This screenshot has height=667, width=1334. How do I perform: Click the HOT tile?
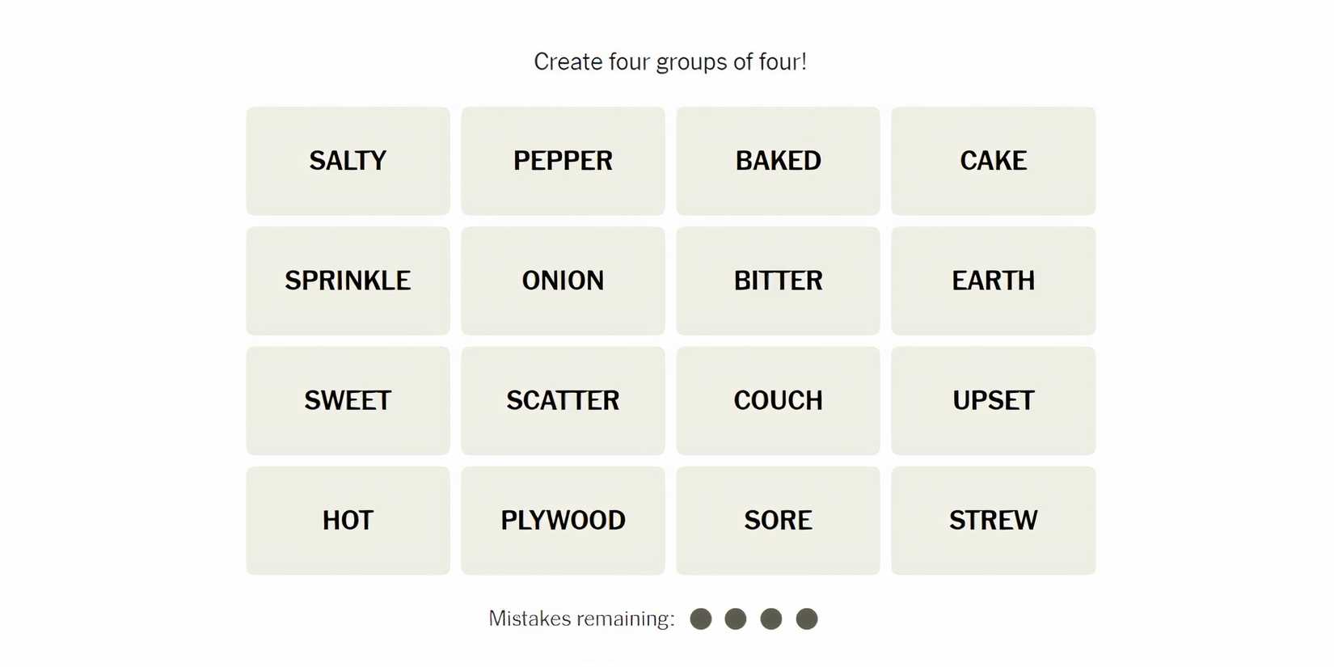(x=348, y=520)
